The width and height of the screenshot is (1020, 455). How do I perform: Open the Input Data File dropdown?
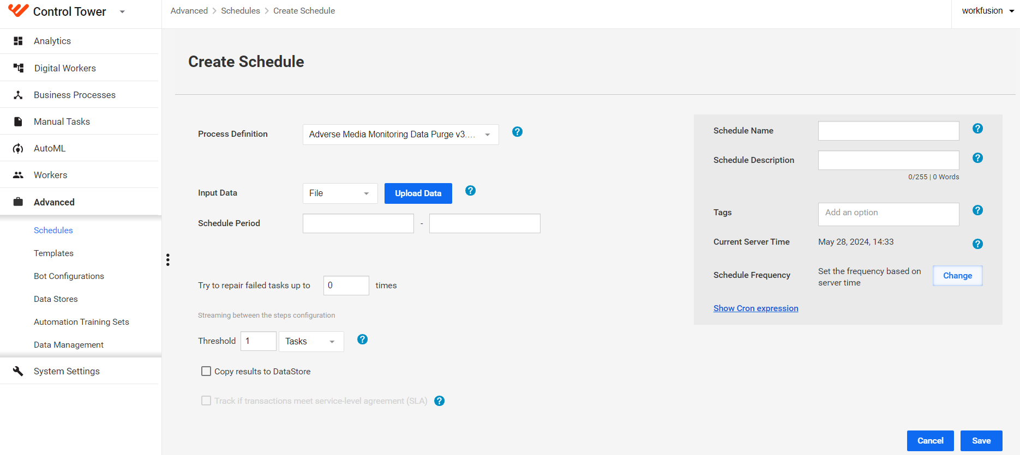340,193
